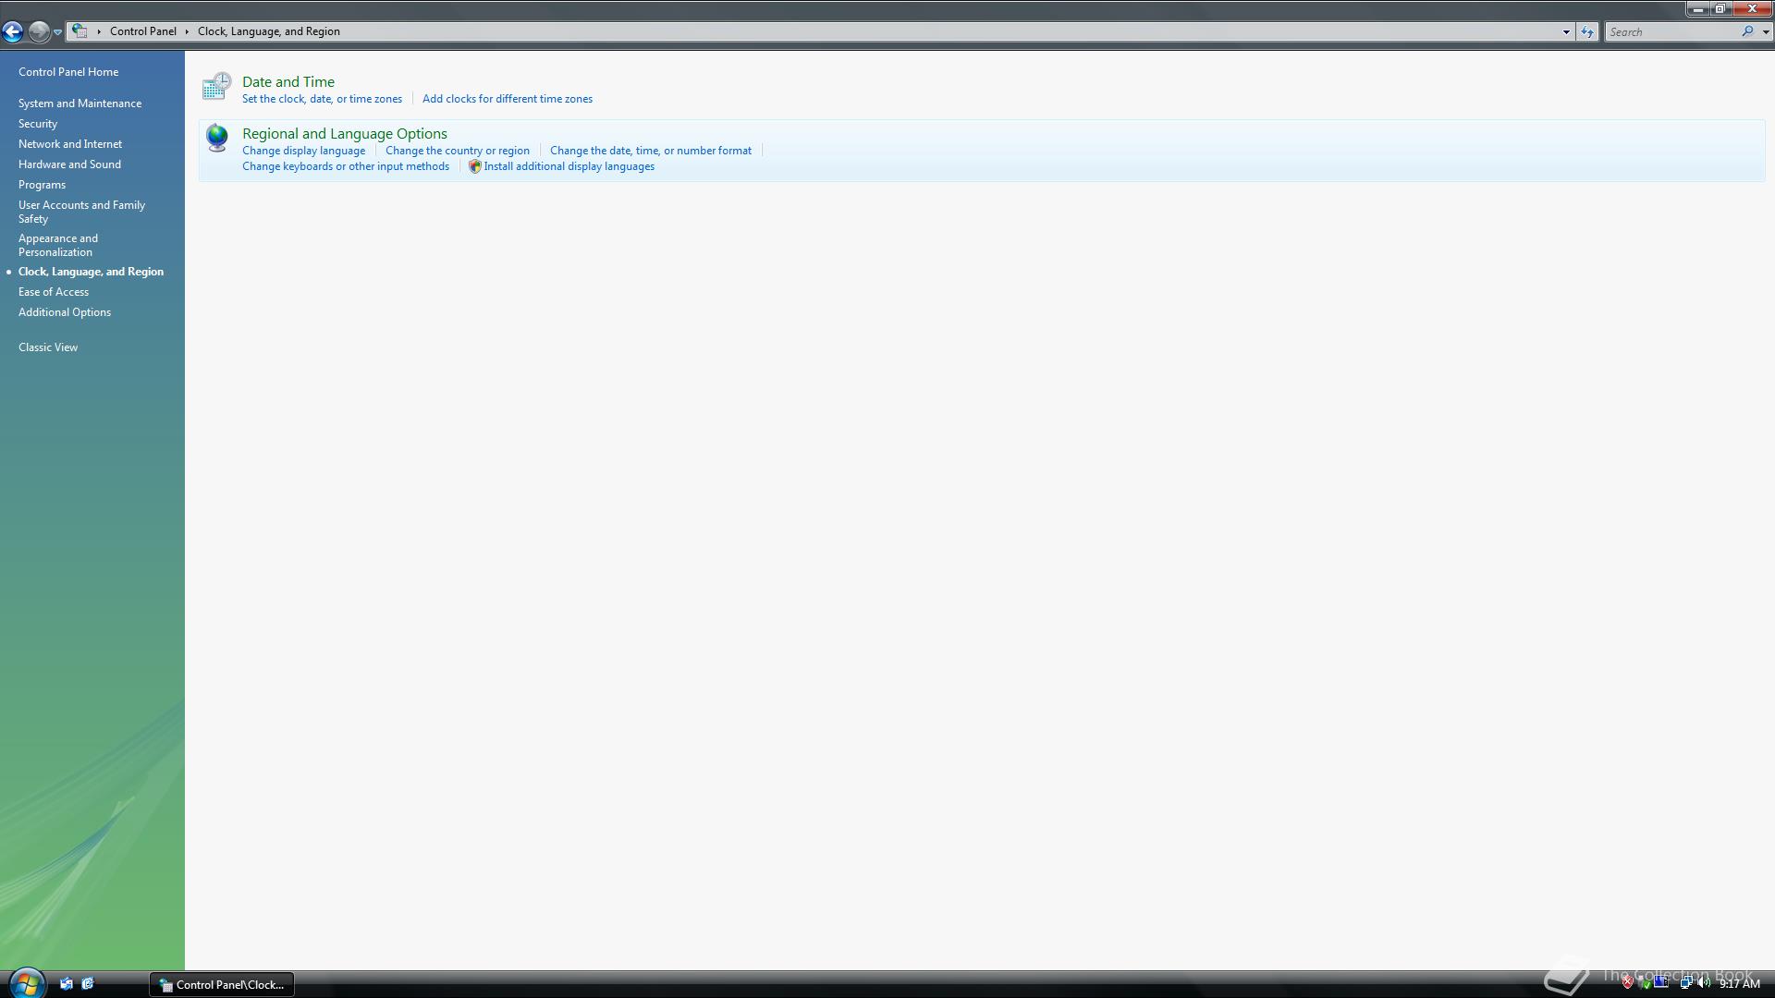Image resolution: width=1775 pixels, height=998 pixels.
Task: Click the greyed-out Forward arrow button
Action: [38, 31]
